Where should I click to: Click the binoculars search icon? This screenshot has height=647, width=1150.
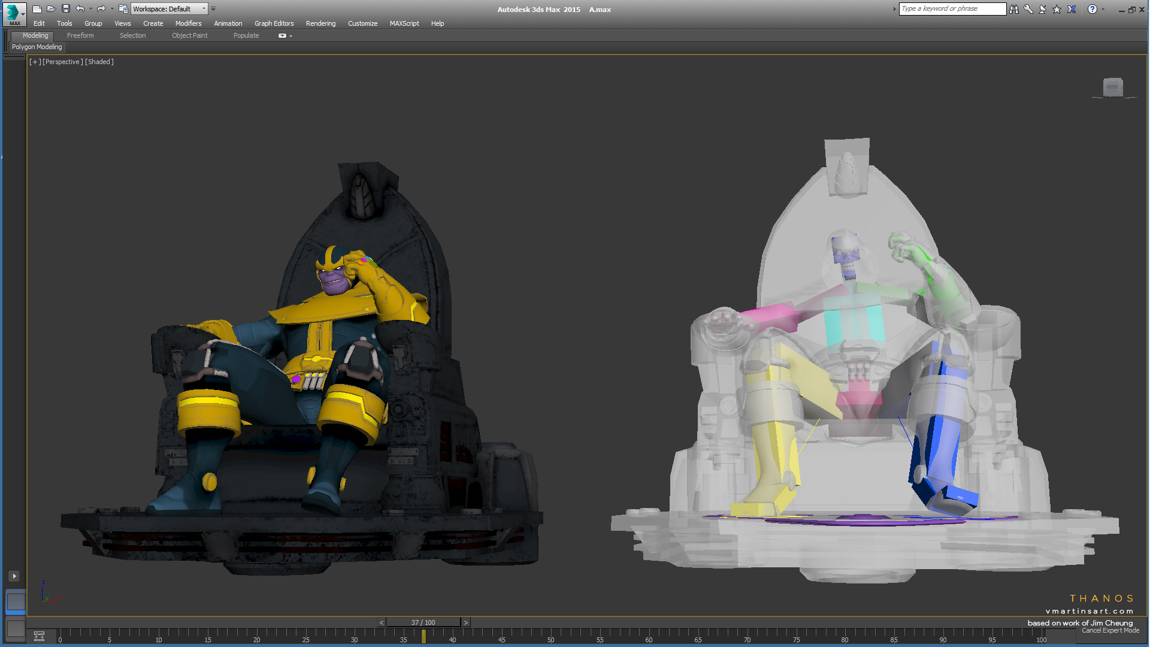coord(1014,9)
